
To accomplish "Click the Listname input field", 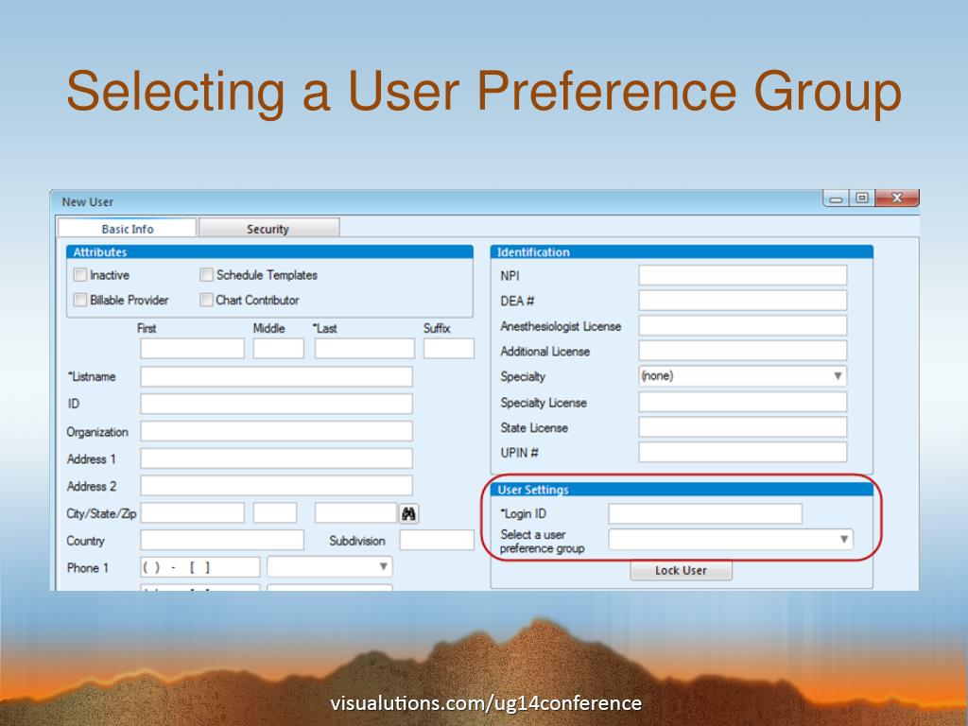I will tap(276, 376).
